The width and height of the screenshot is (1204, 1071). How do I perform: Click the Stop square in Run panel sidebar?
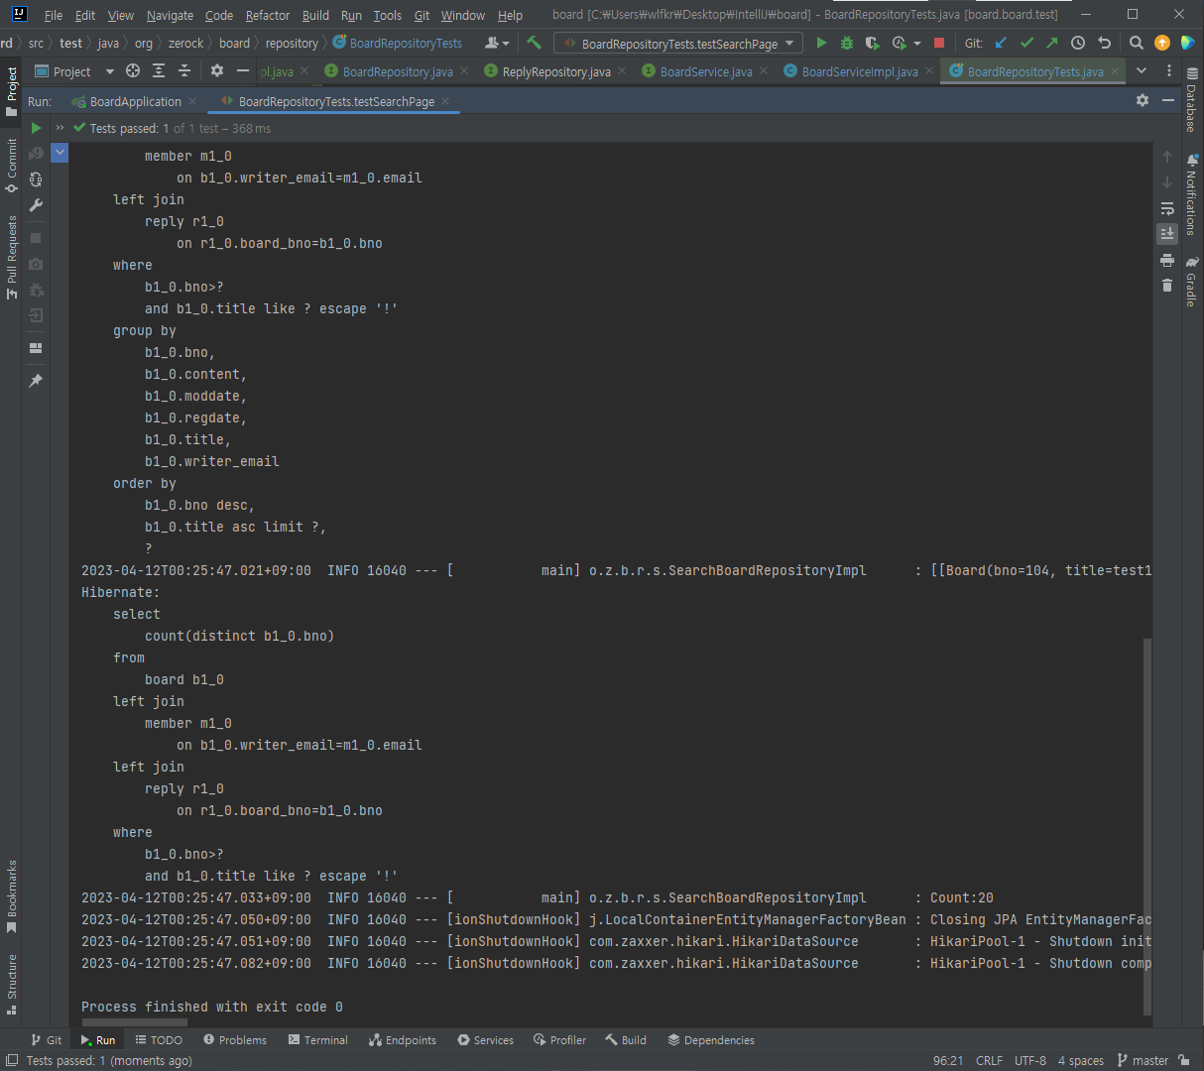36,238
